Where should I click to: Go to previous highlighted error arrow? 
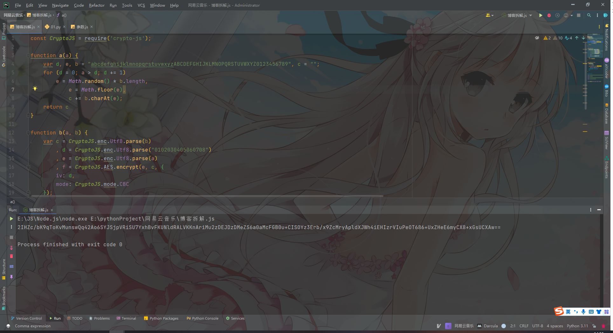pos(577,38)
